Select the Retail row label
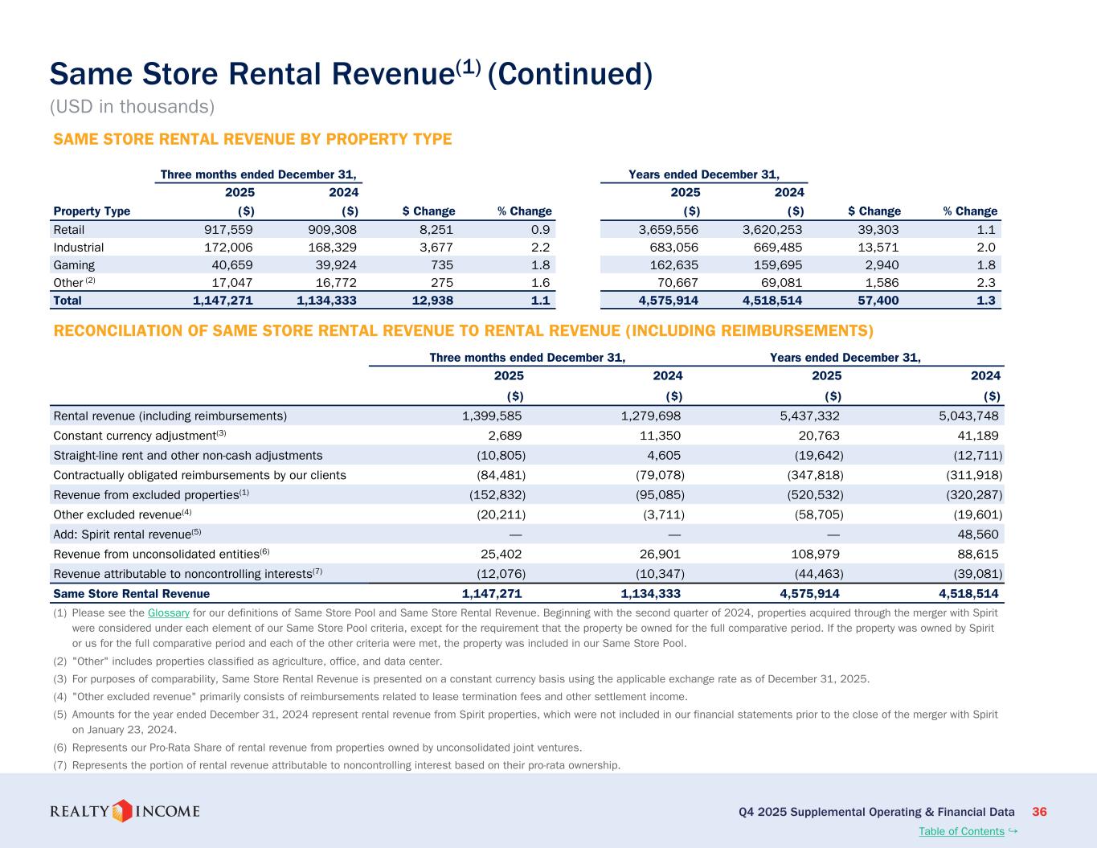1097x848 pixels. pyautogui.click(x=68, y=230)
